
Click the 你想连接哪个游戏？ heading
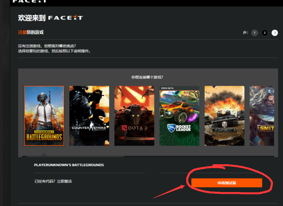147,77
